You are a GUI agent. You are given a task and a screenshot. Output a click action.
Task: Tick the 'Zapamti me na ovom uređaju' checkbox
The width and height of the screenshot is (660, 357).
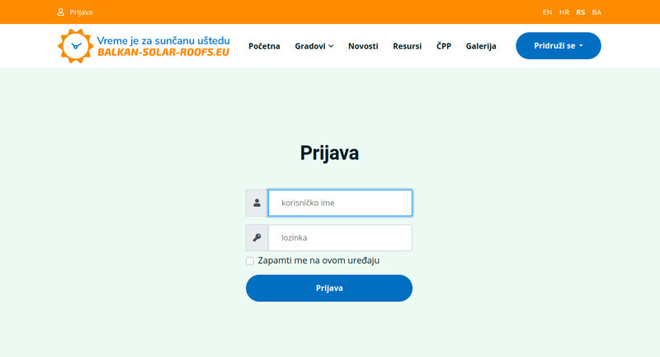pos(250,261)
